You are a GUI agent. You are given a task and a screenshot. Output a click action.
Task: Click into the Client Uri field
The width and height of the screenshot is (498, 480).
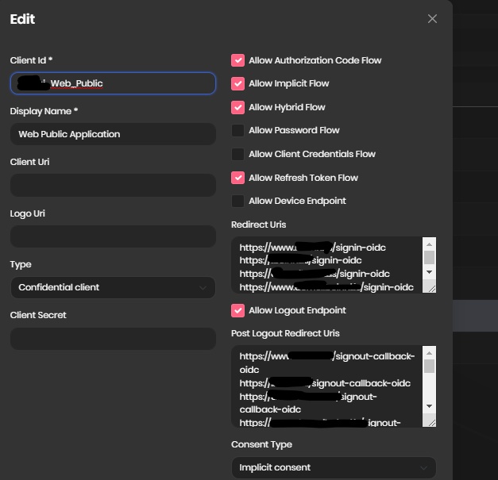click(x=113, y=186)
